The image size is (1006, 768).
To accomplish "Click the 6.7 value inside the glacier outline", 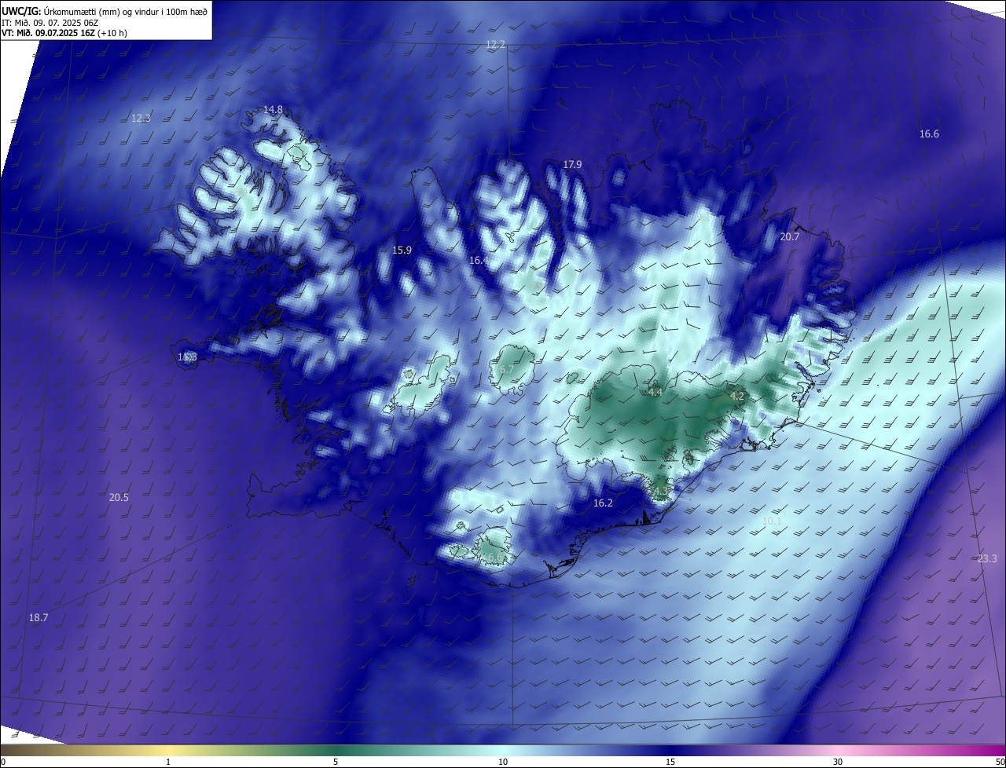I will [x=507, y=369].
